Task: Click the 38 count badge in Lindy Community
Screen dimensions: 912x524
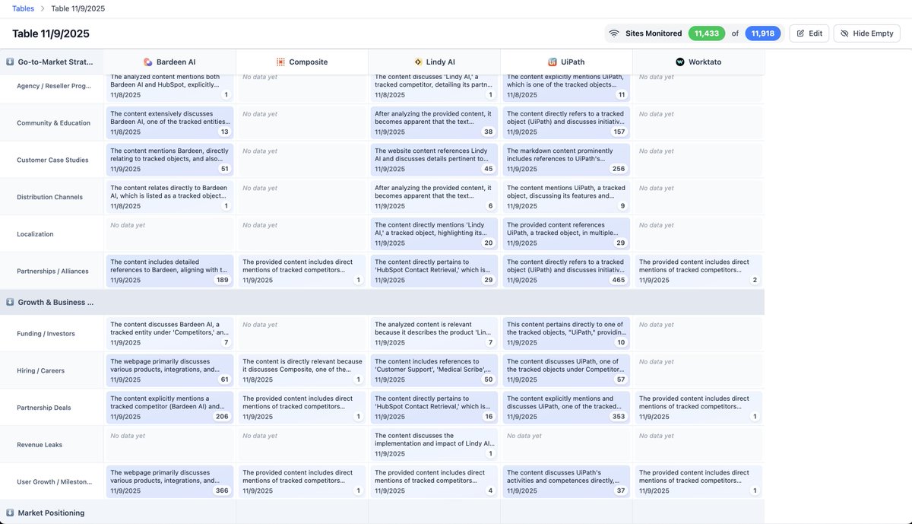Action: tap(489, 132)
